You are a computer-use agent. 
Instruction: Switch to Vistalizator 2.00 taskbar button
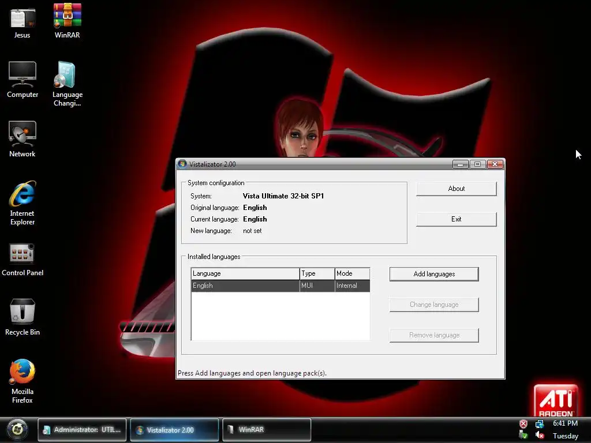click(174, 429)
